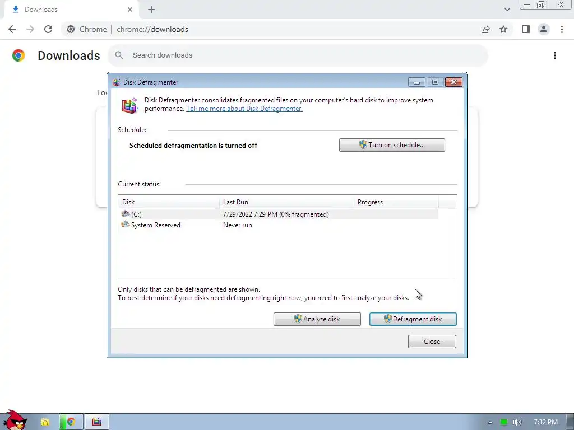Image resolution: width=574 pixels, height=430 pixels.
Task: Click the Analyze disk button
Action: pos(317,319)
